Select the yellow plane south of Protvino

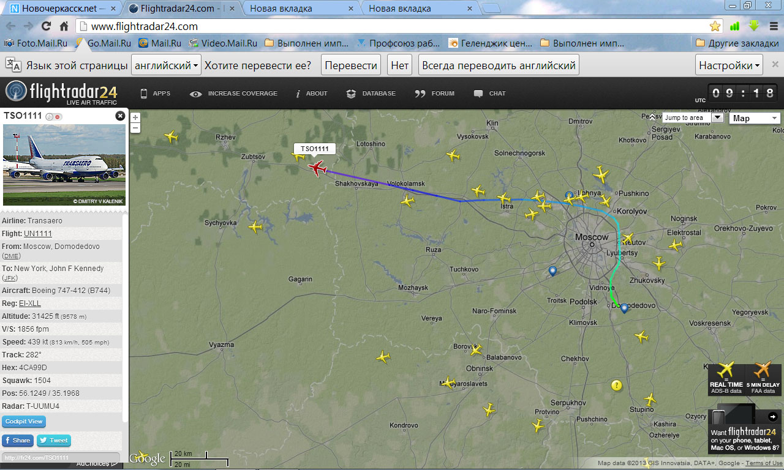[538, 426]
